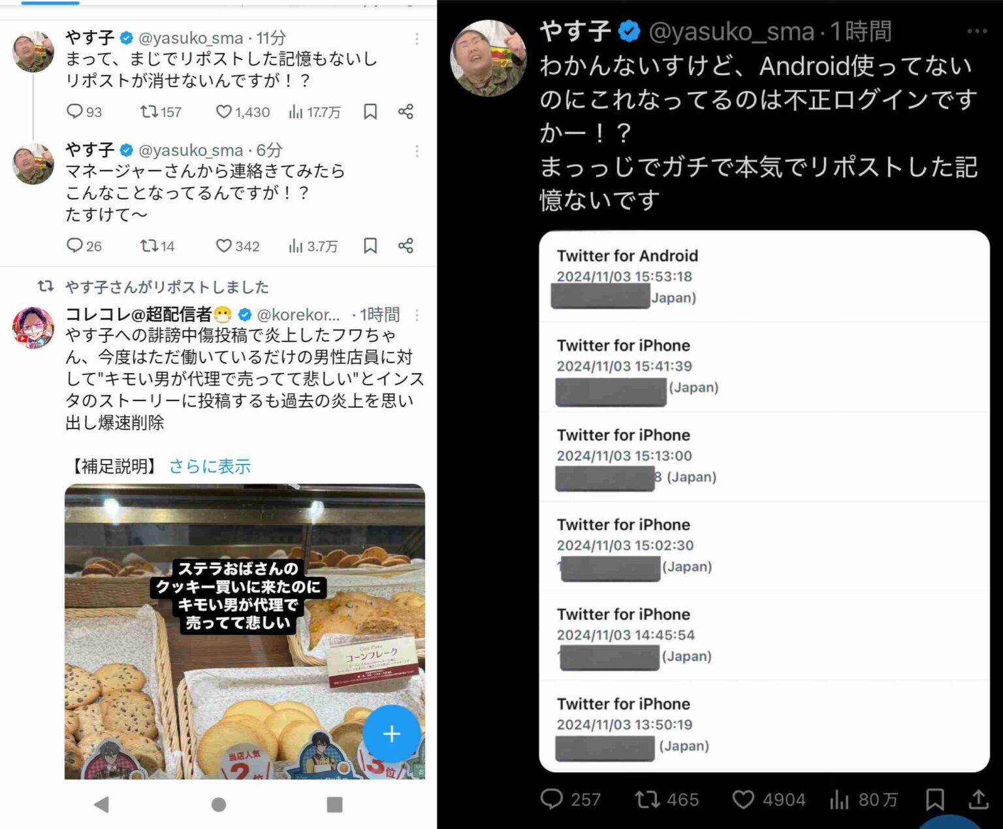Open the コレコレ profile avatar

click(33, 327)
